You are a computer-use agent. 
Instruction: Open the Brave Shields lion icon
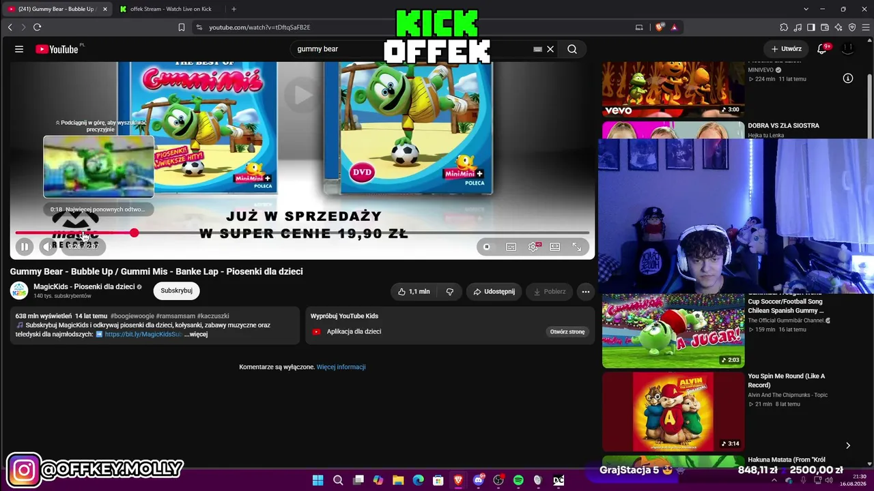[660, 27]
